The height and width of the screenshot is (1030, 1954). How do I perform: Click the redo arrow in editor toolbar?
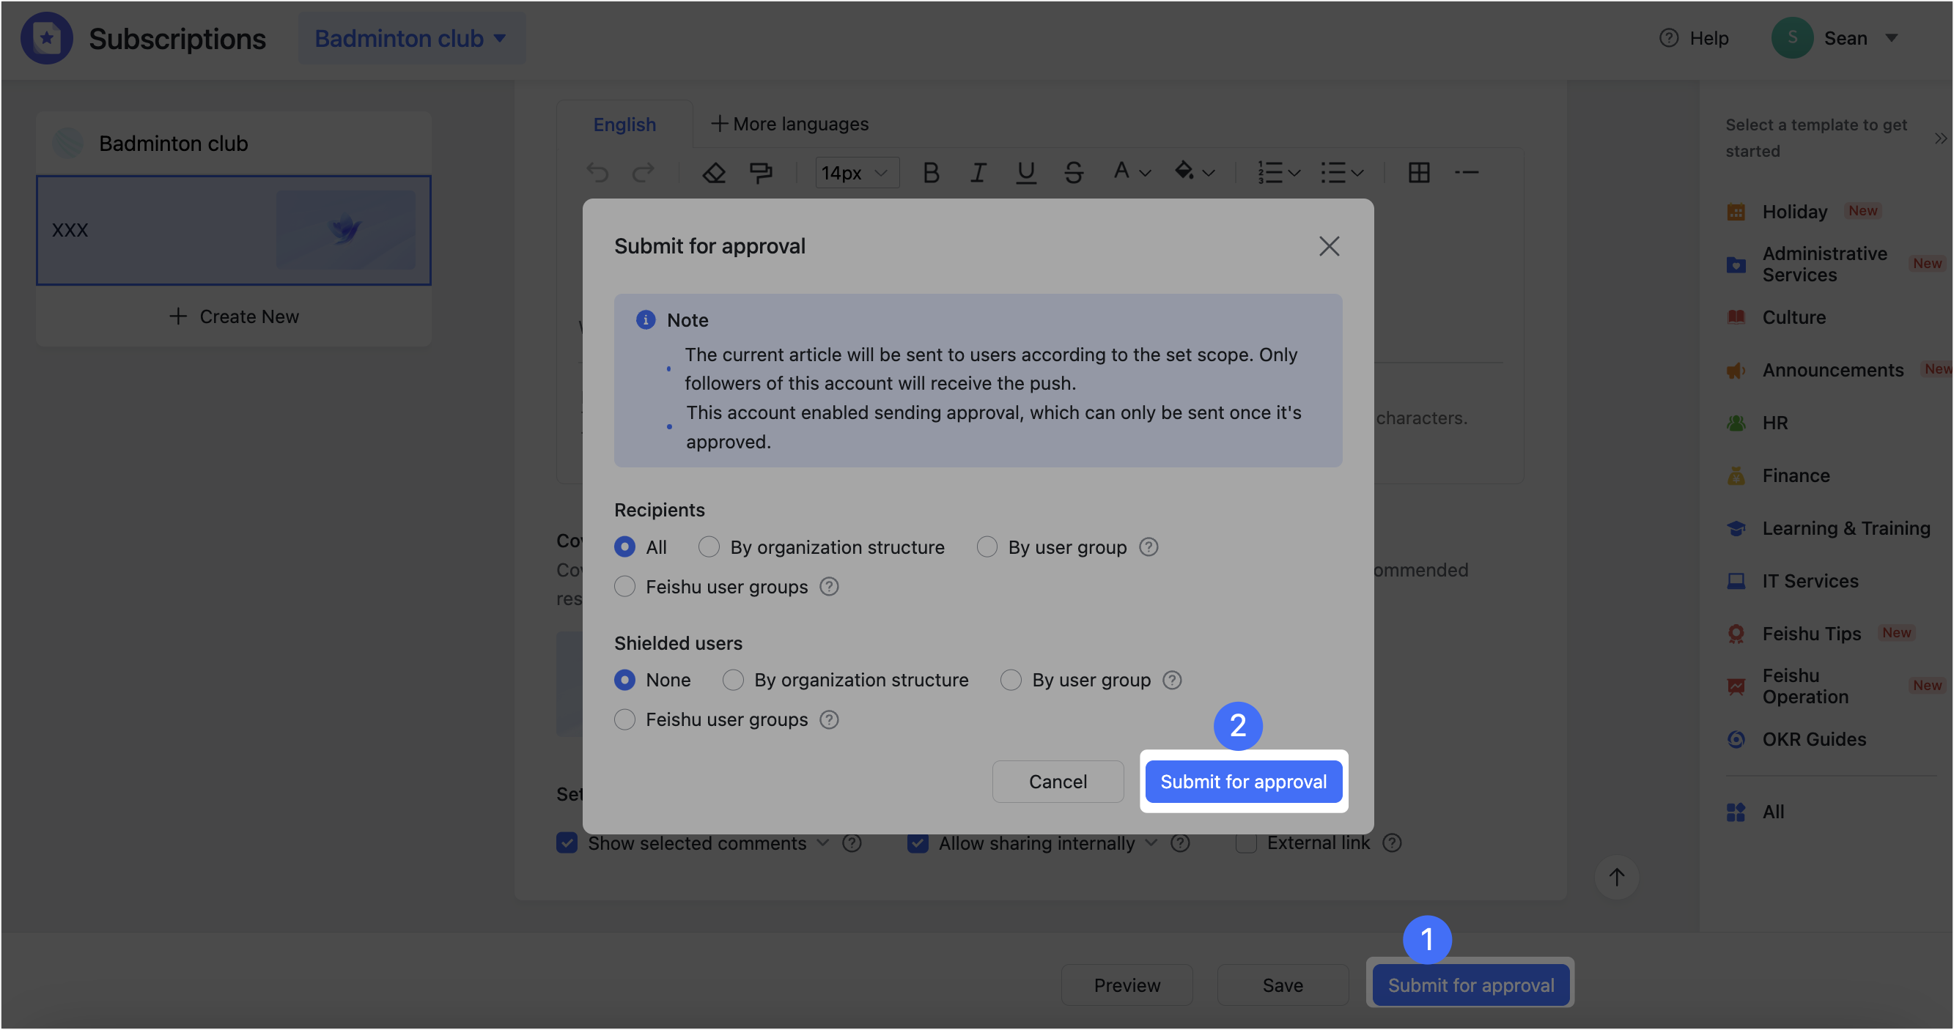pyautogui.click(x=644, y=173)
